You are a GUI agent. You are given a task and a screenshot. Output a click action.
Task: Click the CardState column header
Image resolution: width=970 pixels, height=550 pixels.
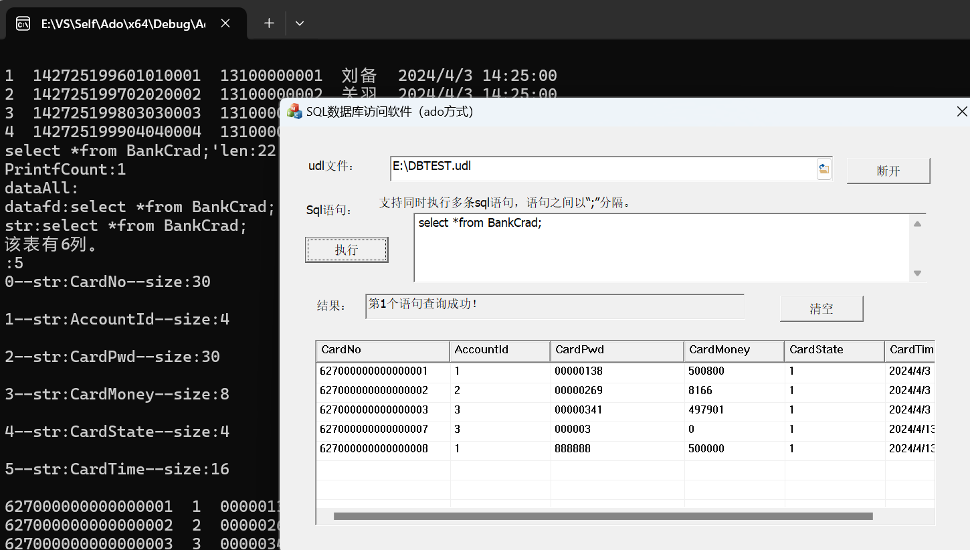pos(834,350)
